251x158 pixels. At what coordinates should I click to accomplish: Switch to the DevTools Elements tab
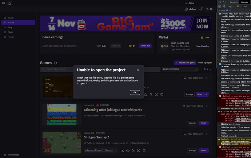(234, 2)
